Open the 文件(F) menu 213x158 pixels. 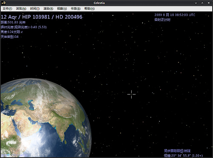pyautogui.click(x=7, y=8)
